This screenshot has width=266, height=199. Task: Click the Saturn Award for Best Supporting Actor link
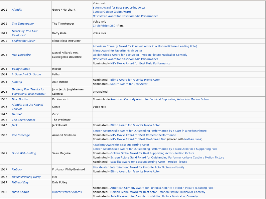pyautogui.click(x=119, y=8)
